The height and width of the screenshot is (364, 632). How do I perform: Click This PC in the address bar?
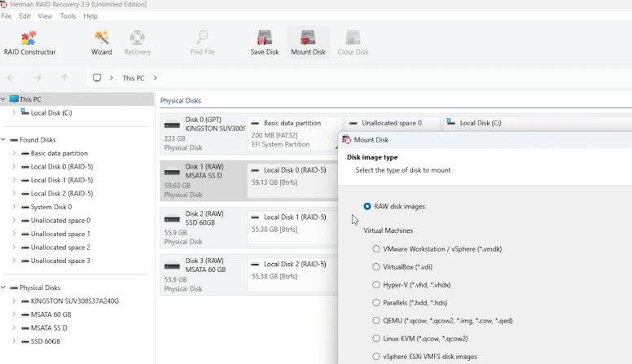(x=134, y=78)
